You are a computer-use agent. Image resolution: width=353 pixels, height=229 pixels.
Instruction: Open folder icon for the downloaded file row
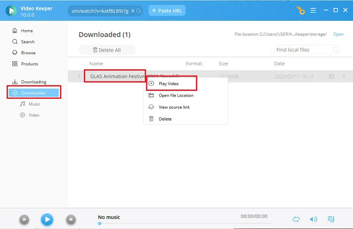pyautogui.click(x=331, y=76)
